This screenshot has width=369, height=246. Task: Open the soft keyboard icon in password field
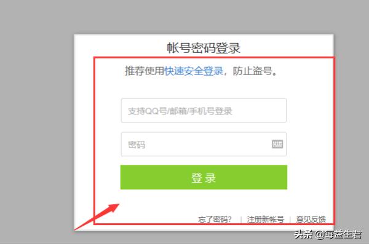(277, 144)
